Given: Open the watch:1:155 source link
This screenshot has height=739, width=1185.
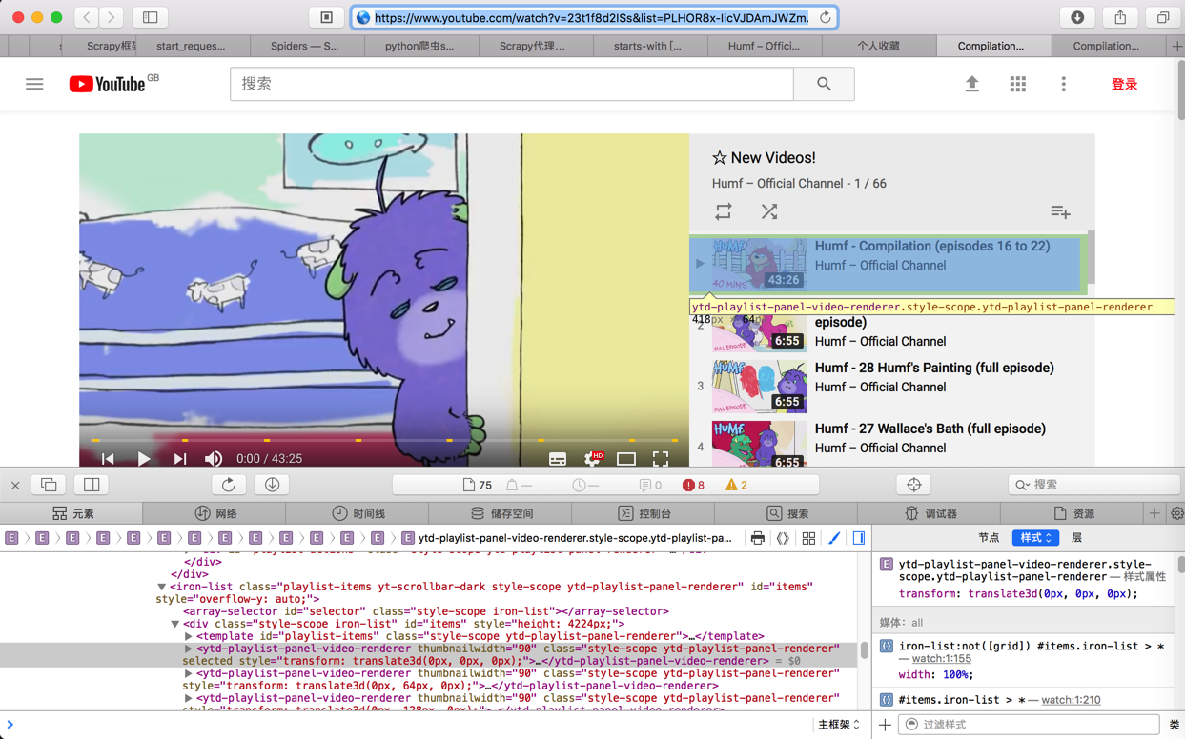Looking at the screenshot, I should coord(941,659).
